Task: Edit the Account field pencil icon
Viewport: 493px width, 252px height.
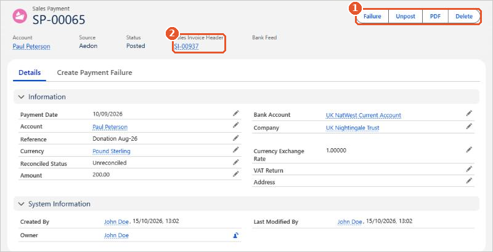Action: (236, 125)
